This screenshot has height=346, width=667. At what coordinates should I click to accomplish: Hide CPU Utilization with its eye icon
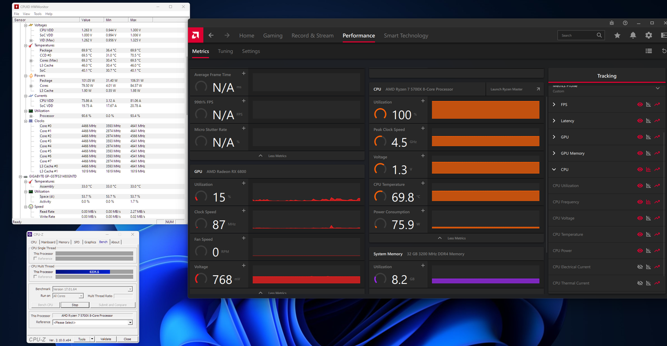point(640,186)
